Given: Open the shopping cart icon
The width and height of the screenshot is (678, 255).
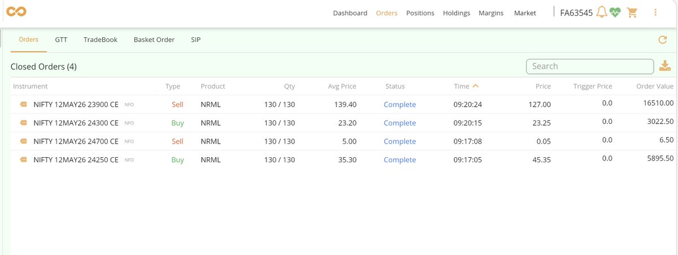Looking at the screenshot, I should (x=632, y=12).
